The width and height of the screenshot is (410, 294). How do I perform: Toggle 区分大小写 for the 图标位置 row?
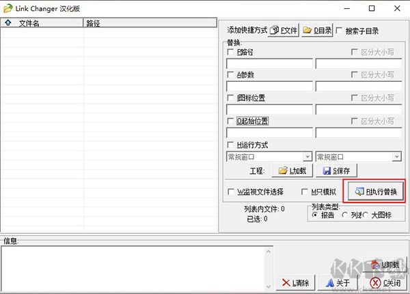354,98
